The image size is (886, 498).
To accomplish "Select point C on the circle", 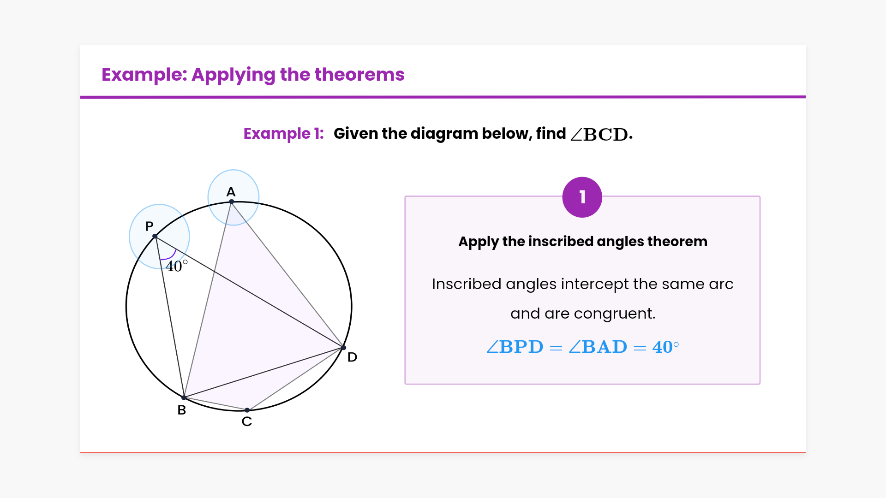I will tap(247, 410).
